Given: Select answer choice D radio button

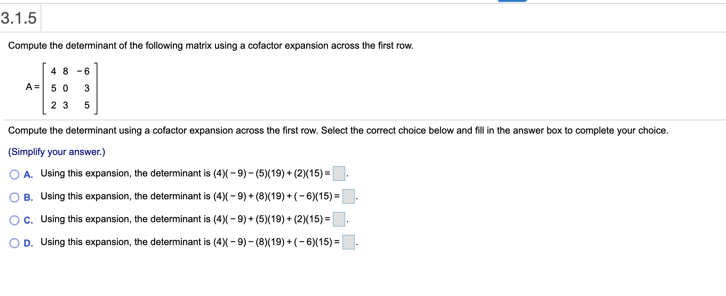Looking at the screenshot, I should pos(14,244).
